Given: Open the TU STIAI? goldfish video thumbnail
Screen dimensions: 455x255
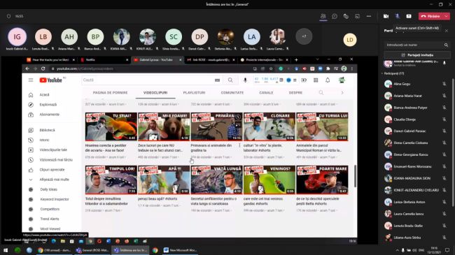Looking at the screenshot, I should click(111, 127).
